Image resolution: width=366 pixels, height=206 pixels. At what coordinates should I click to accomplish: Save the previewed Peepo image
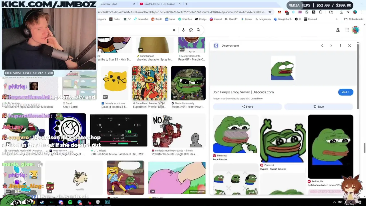pos(319,107)
